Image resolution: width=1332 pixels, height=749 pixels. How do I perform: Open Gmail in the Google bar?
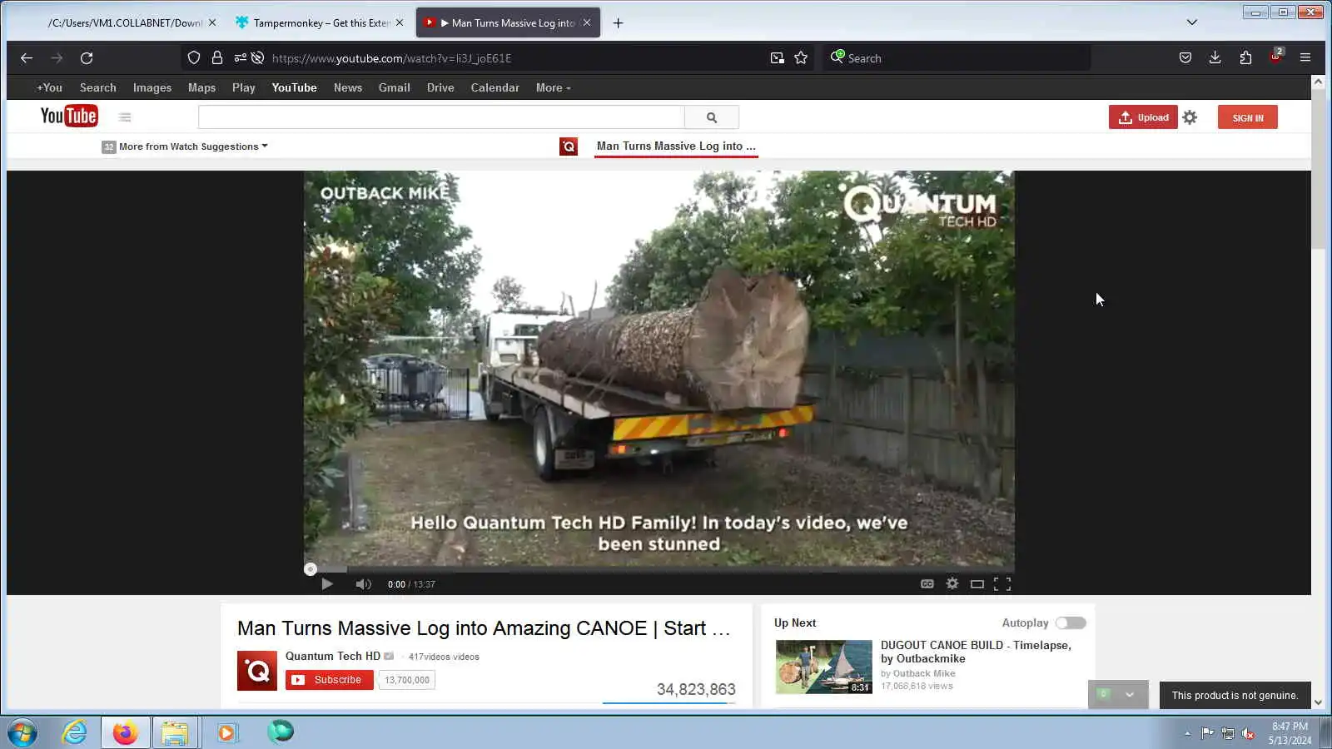tap(395, 88)
